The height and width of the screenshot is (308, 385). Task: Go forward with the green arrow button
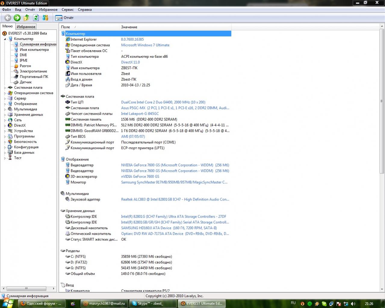pyautogui.click(x=17, y=18)
